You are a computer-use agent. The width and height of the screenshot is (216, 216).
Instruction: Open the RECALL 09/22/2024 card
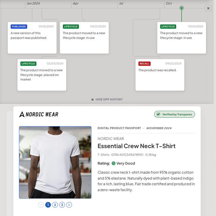coord(160,75)
